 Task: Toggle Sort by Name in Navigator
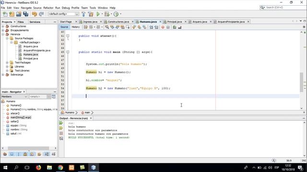[47, 154]
